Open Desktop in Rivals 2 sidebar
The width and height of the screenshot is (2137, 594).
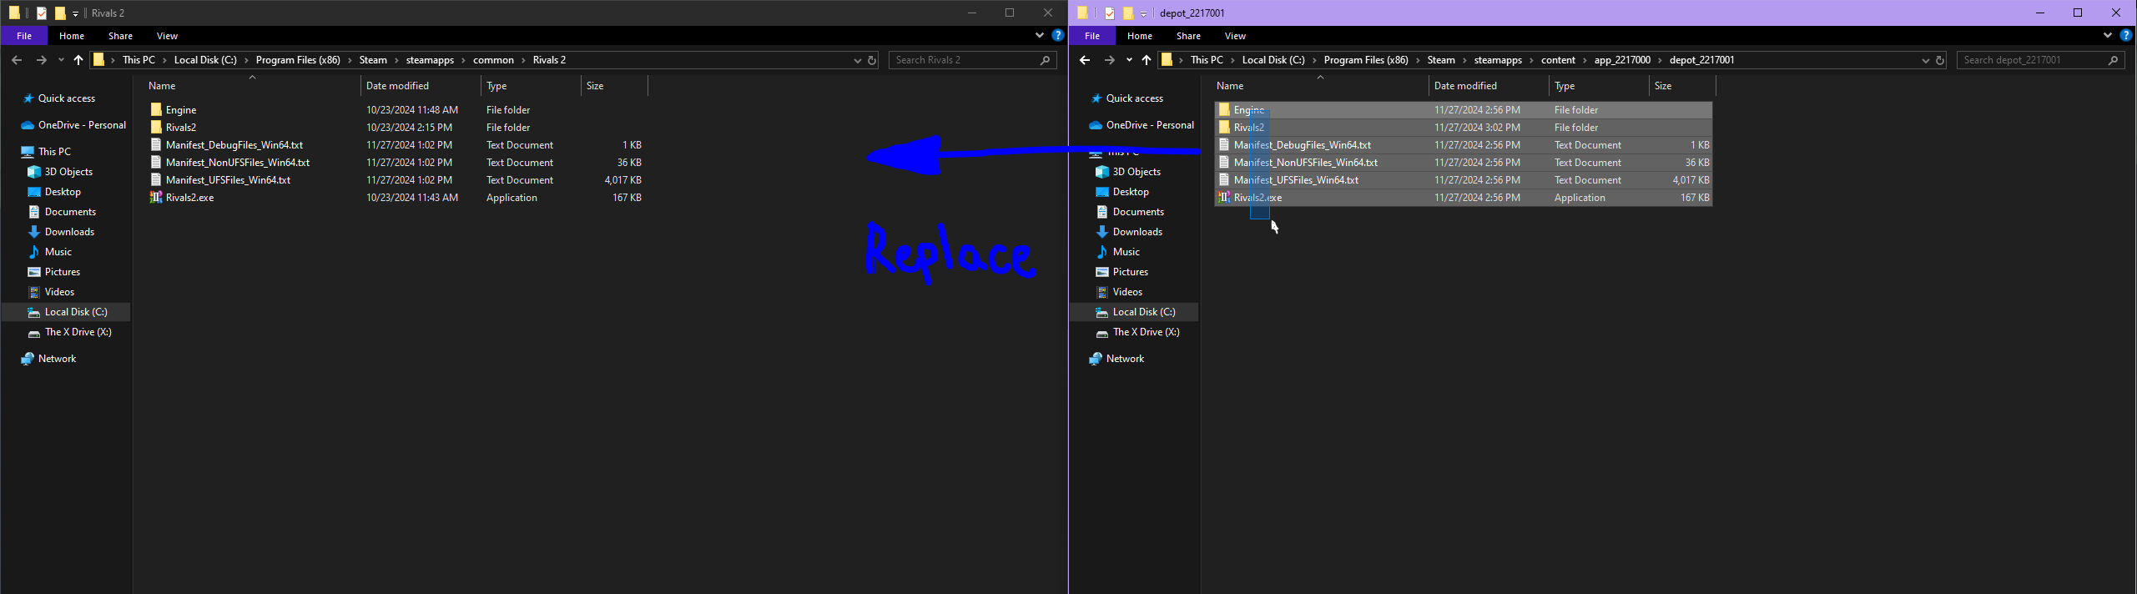click(x=63, y=192)
